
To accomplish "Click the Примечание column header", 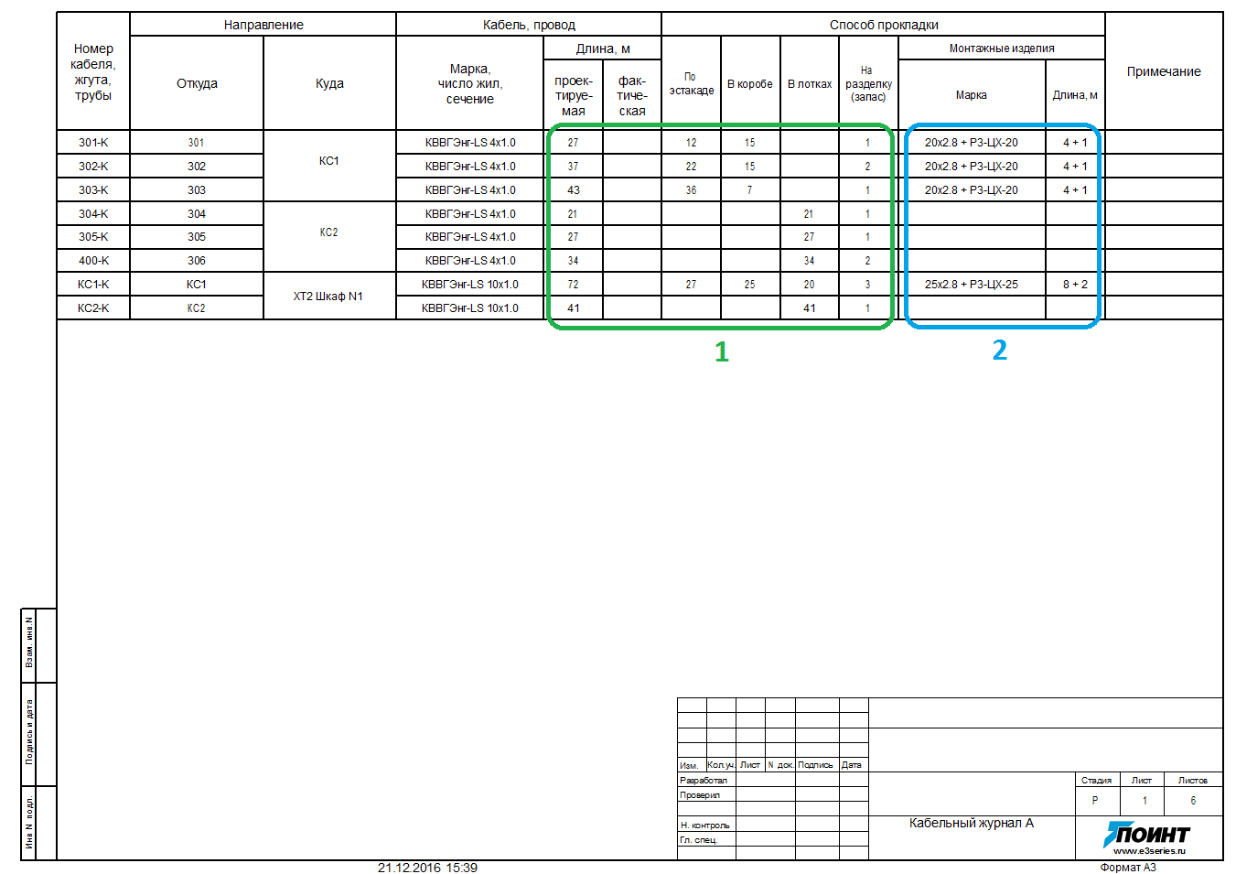I will (1163, 71).
